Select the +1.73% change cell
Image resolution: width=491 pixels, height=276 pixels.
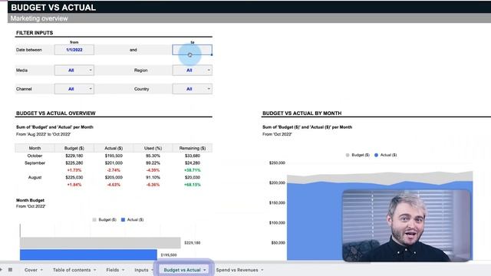tap(74, 170)
